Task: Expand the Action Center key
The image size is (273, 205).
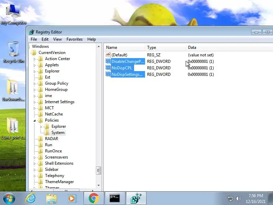Action: click(x=34, y=59)
